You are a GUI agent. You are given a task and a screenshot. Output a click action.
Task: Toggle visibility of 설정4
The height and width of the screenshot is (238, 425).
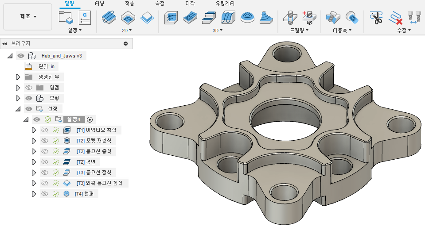(x=37, y=119)
